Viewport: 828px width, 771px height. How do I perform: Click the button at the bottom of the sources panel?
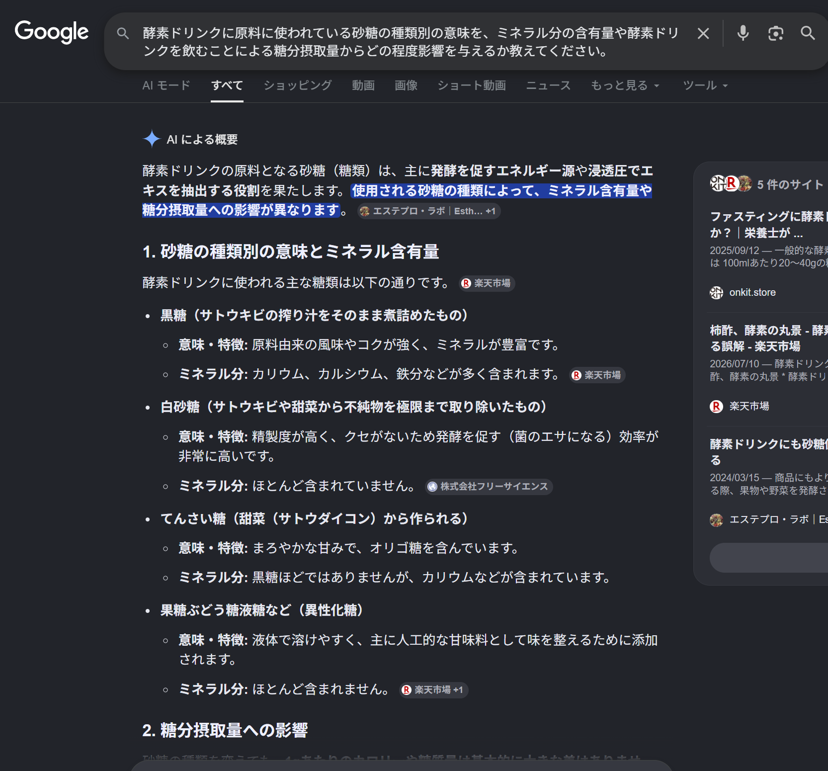coord(768,558)
